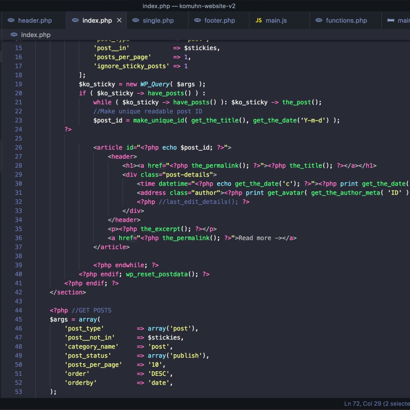
Task: Click the closing section tag on line 42
Action: pos(68,292)
